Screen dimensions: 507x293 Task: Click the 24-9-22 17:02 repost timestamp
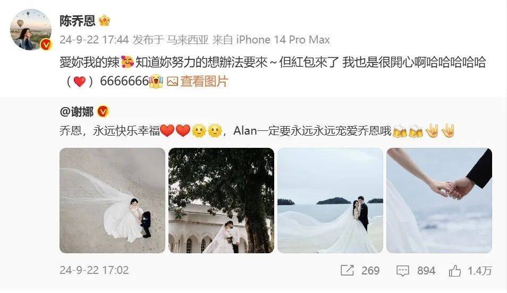point(94,270)
